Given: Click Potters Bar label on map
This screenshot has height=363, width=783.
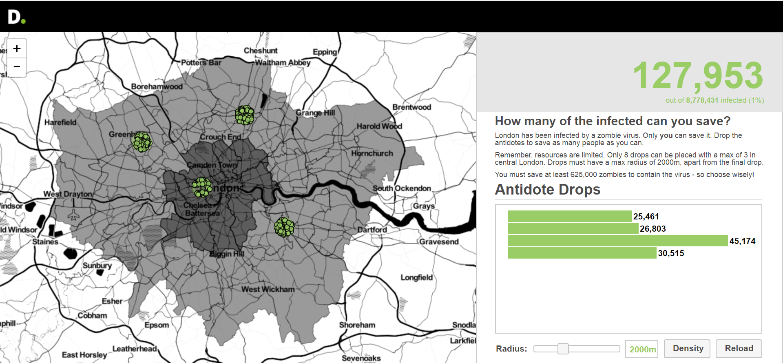Looking at the screenshot, I should pos(201,62).
